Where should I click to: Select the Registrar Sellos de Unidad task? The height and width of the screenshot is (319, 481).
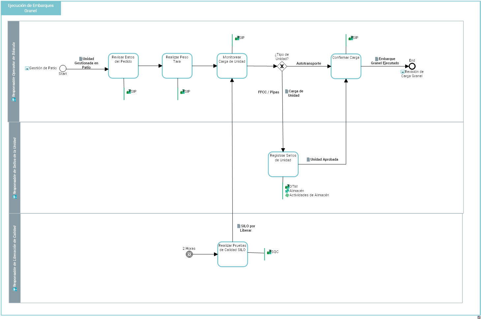coord(283,164)
